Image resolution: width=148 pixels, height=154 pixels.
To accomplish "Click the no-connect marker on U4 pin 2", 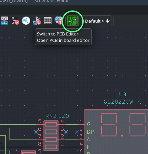I will [x=78, y=132].
